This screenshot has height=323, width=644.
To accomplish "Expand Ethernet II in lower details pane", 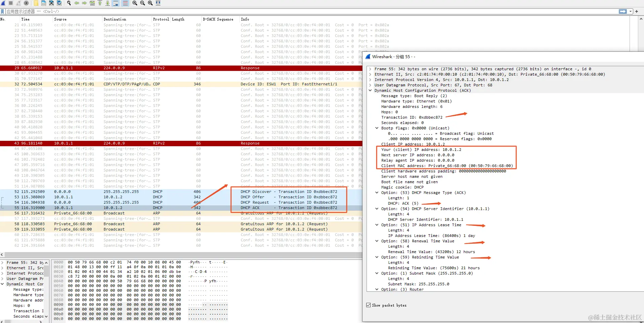I will [2, 268].
